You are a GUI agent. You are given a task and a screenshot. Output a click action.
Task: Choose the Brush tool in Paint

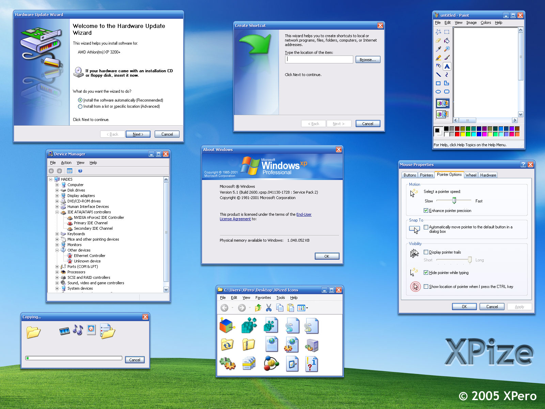447,57
